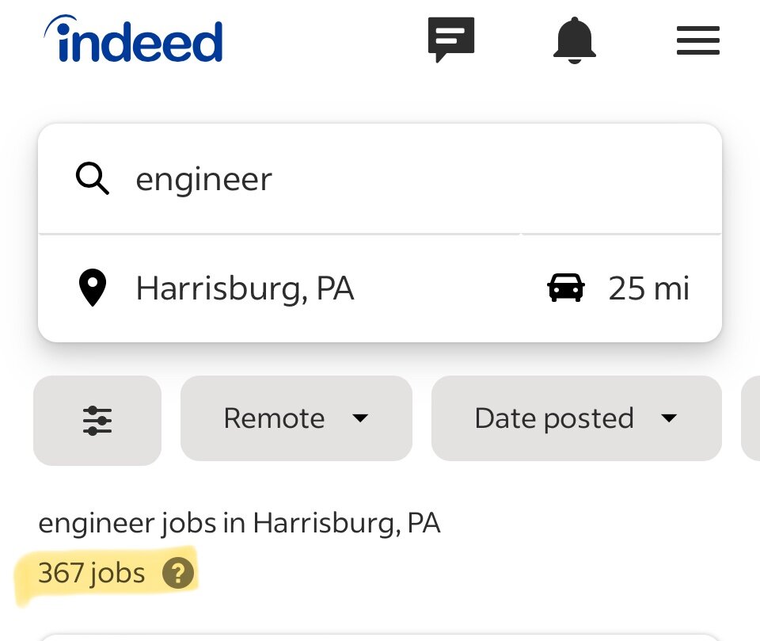Click the arrow beside Remote
The image size is (760, 641).
coord(360,418)
